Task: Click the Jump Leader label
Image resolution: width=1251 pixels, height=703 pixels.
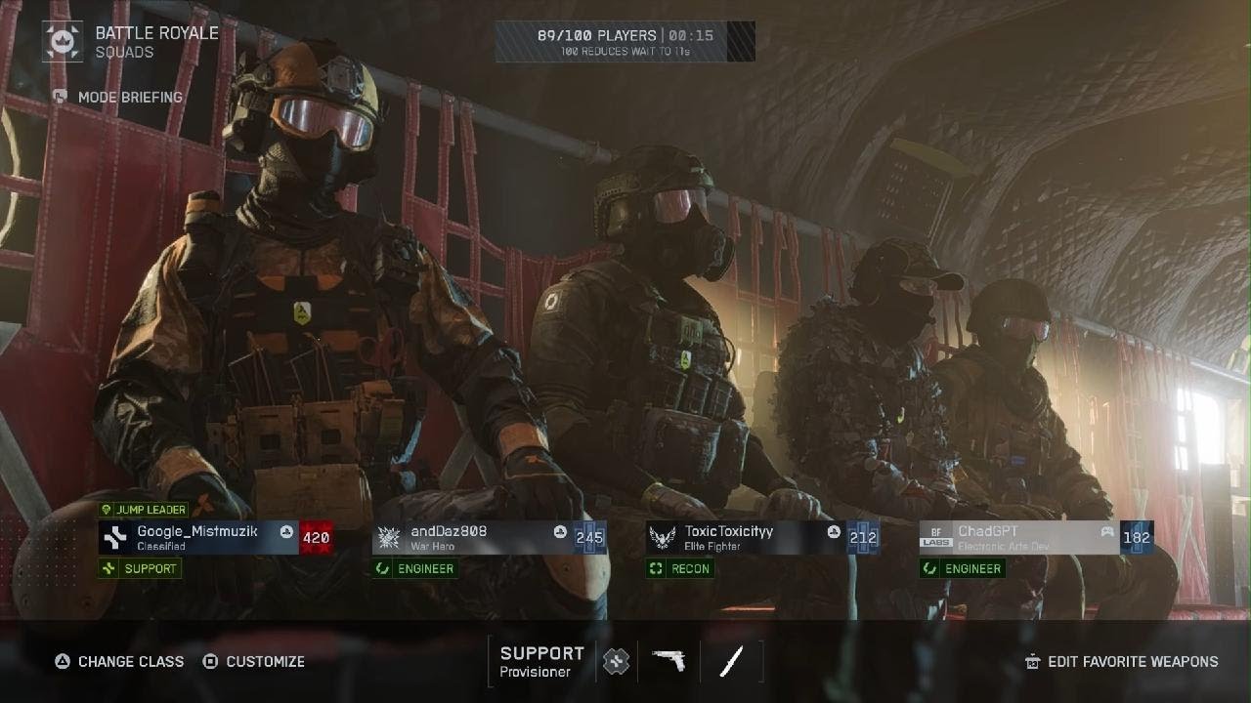Action: coord(151,510)
